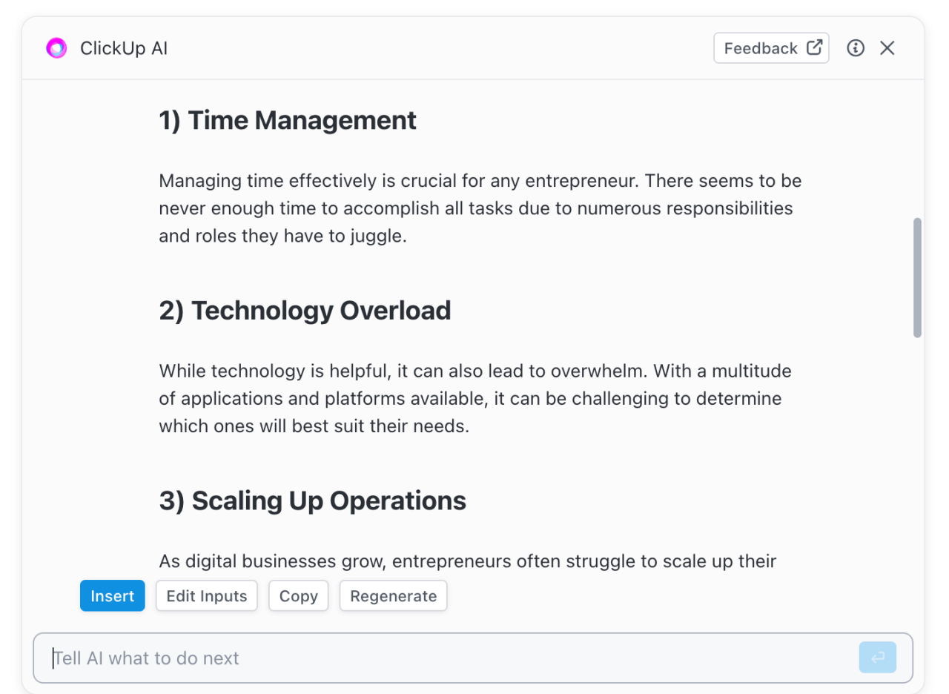Open the Feedback link
Image resolution: width=949 pixels, height=694 pixels.
771,48
